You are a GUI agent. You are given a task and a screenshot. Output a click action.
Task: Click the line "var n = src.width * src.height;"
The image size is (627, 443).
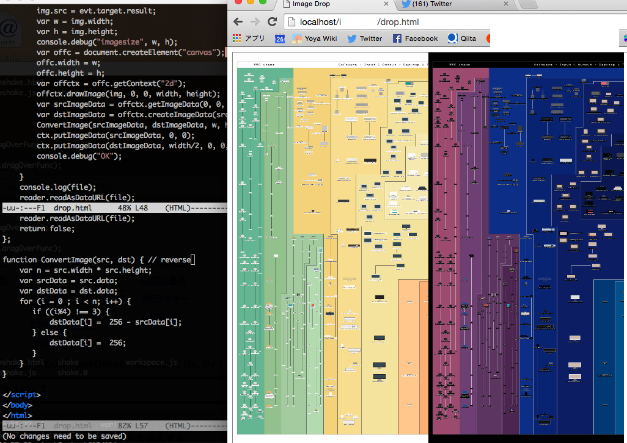pyautogui.click(x=86, y=270)
